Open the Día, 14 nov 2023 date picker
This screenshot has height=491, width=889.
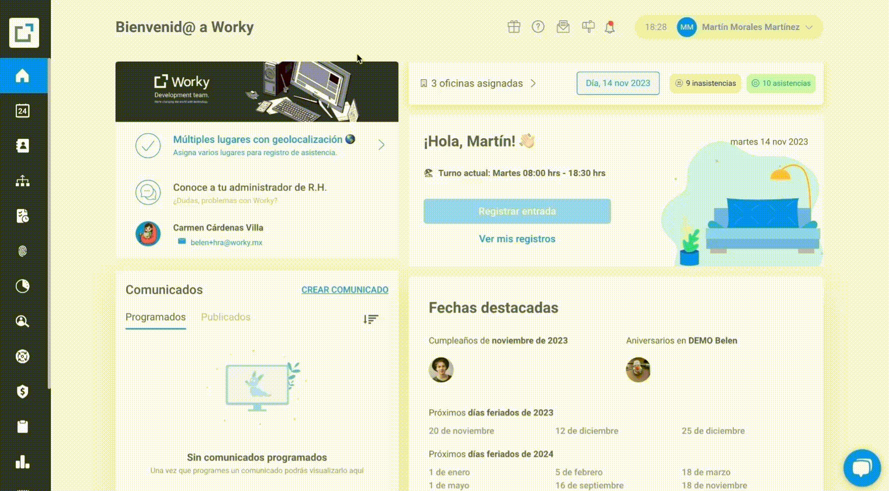pyautogui.click(x=618, y=83)
